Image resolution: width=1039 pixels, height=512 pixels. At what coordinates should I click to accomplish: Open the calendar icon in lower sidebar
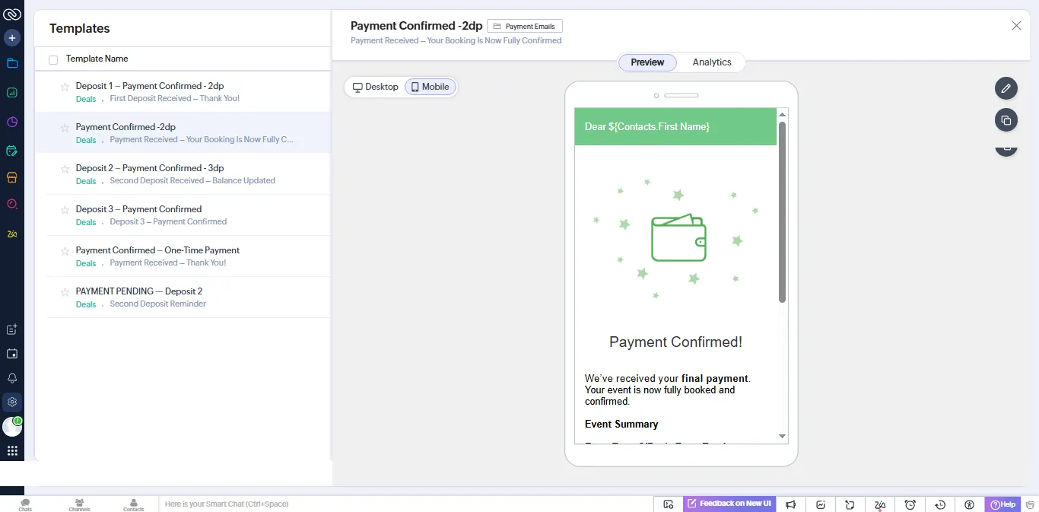tap(12, 354)
